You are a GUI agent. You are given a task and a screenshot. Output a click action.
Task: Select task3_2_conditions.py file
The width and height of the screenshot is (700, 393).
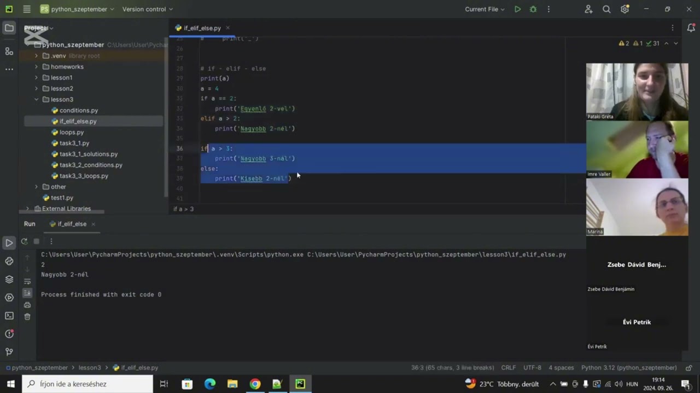[91, 165]
